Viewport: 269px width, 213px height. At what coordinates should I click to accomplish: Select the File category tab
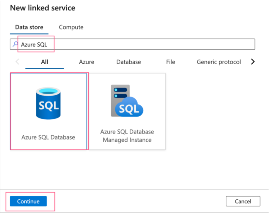pos(171,62)
